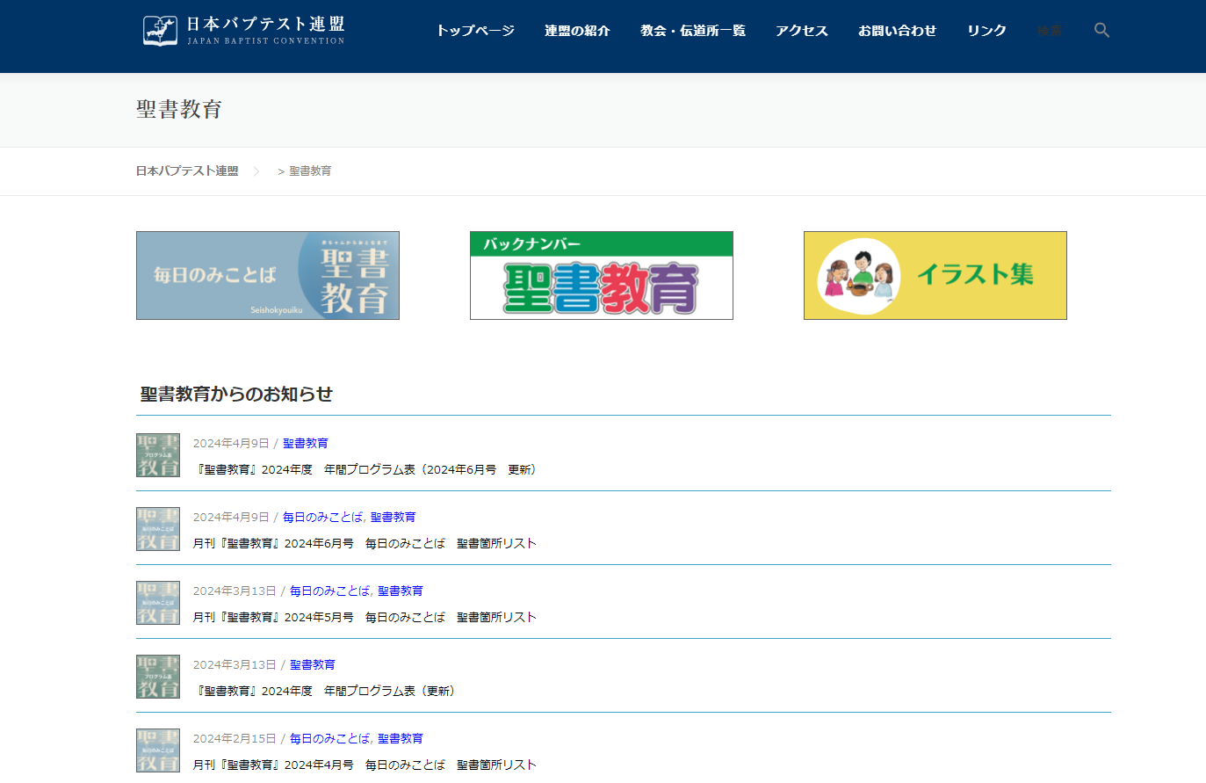Click 聖書教育 category on February 15 post

coord(401,738)
